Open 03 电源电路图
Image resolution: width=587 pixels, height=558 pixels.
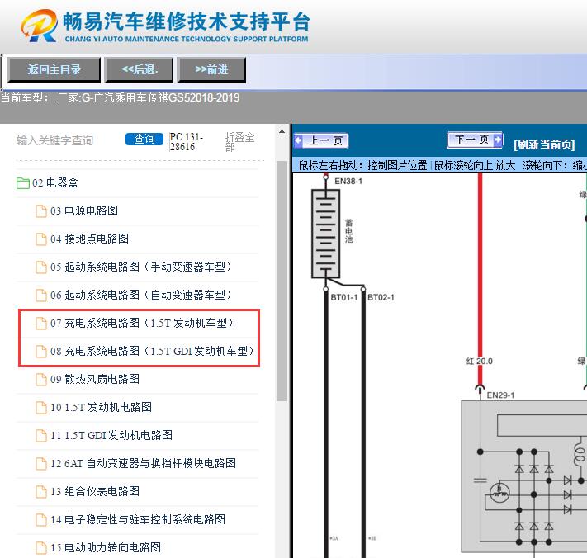point(84,210)
